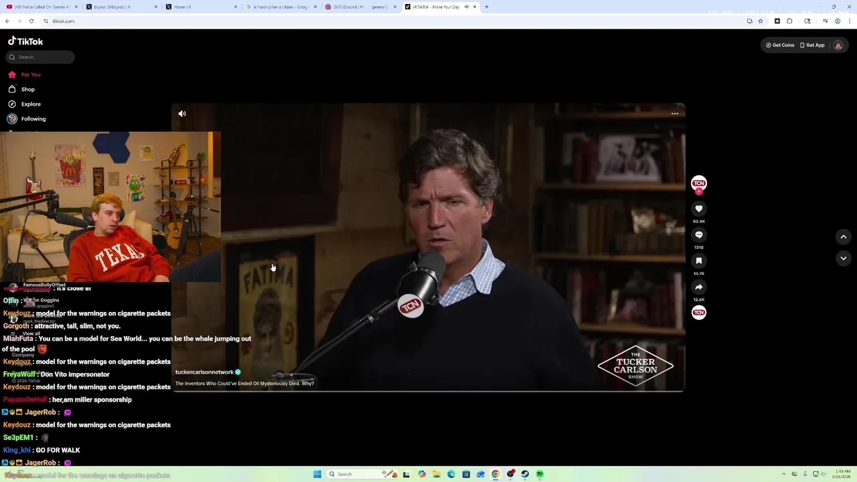Viewport: 857px width, 482px height.
Task: Open Steam from taskbar
Action: pos(525,474)
